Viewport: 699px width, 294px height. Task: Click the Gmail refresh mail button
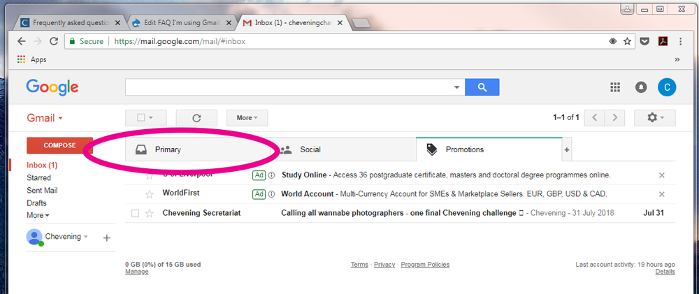tap(196, 118)
